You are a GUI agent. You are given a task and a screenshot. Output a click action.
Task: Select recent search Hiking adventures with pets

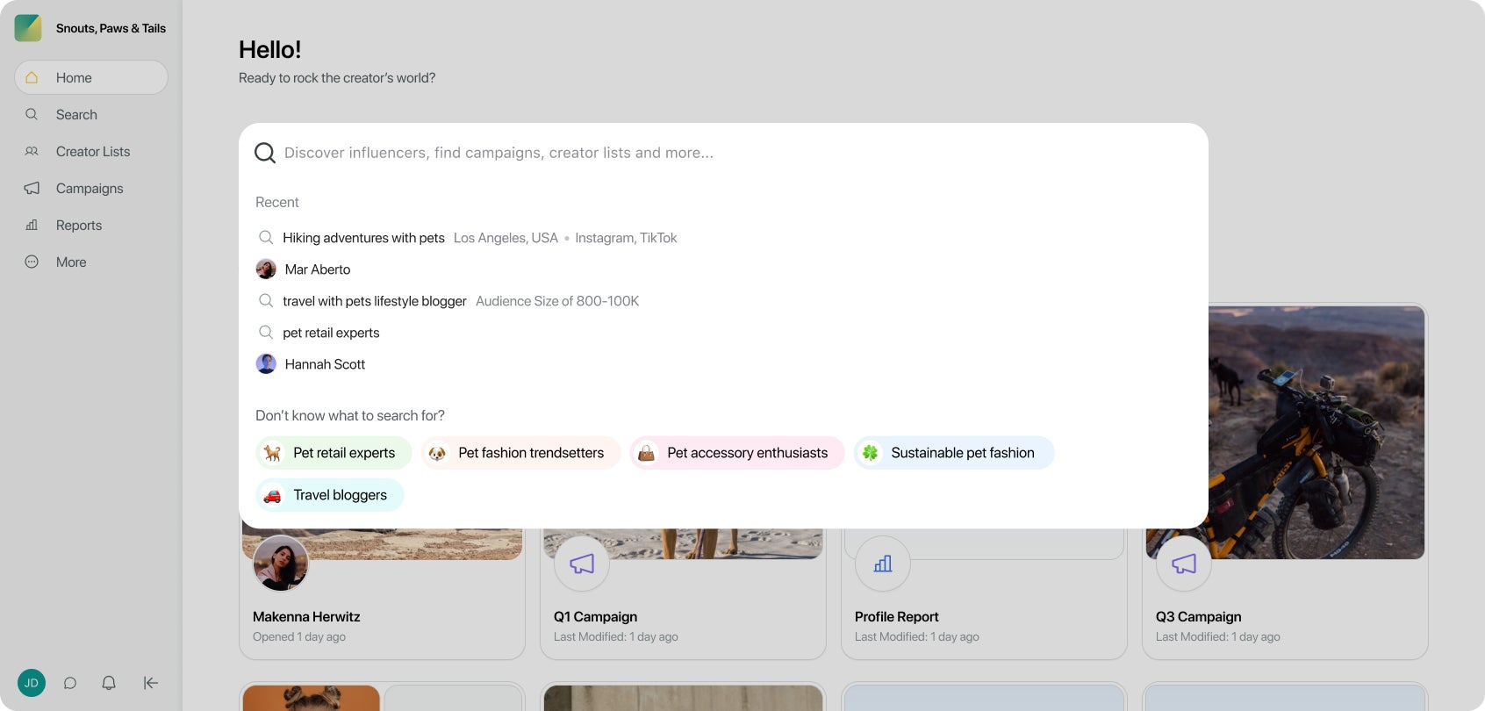[363, 238]
